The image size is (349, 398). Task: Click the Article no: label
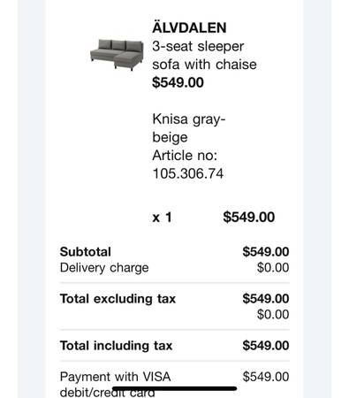click(x=185, y=156)
